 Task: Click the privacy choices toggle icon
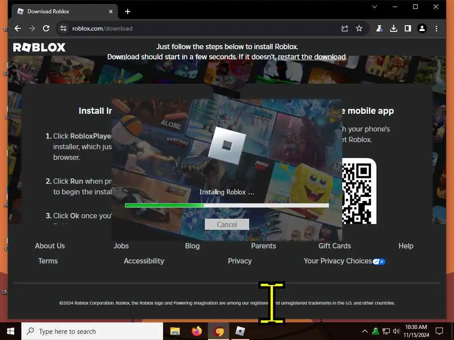tap(379, 262)
